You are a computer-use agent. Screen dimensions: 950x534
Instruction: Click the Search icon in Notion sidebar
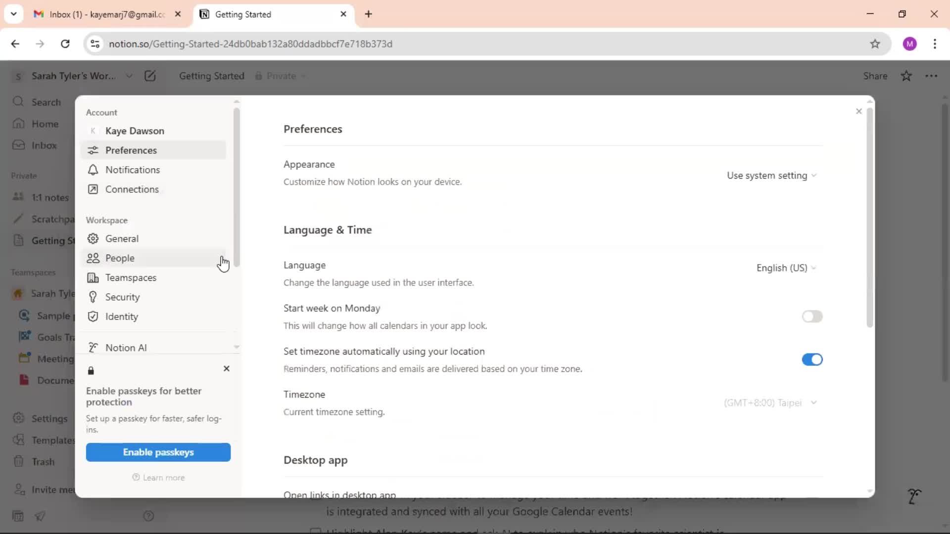click(x=18, y=101)
